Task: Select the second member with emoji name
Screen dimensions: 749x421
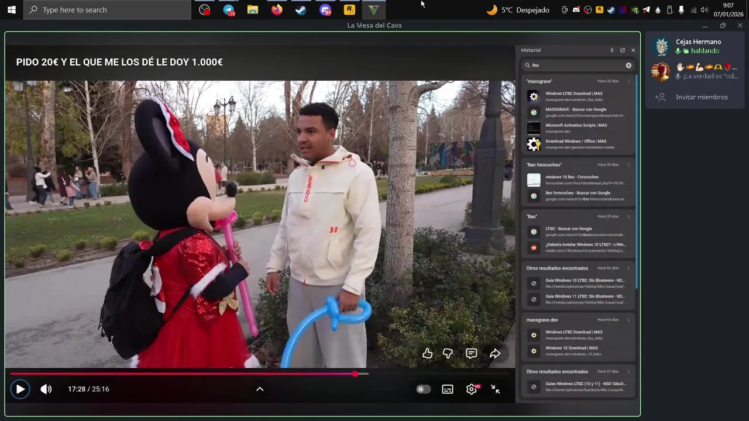Action: pyautogui.click(x=695, y=72)
